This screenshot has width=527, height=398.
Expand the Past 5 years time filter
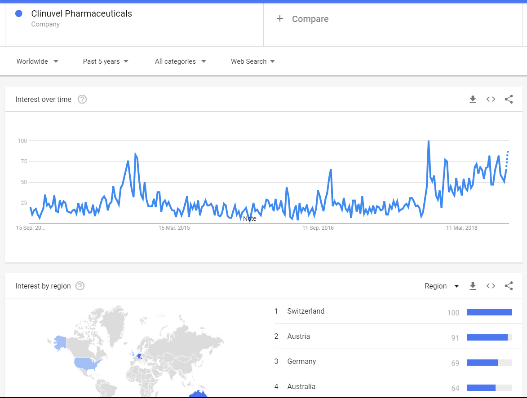coord(106,61)
